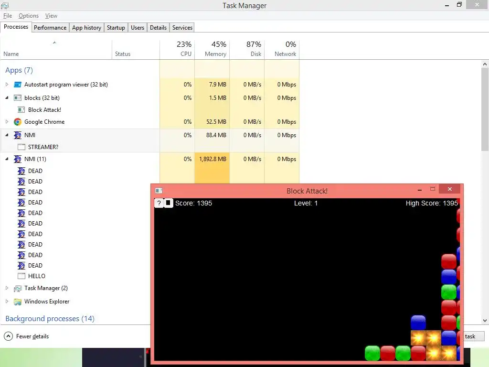This screenshot has width=489, height=367.
Task: Click the Task Manager (2) row icon
Action: (18, 288)
